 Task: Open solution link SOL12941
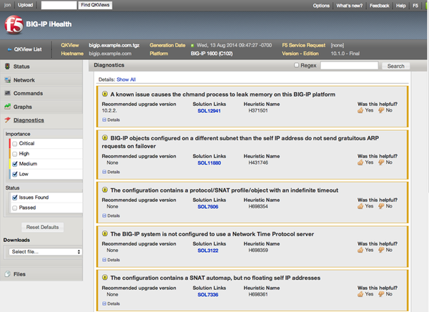209,111
